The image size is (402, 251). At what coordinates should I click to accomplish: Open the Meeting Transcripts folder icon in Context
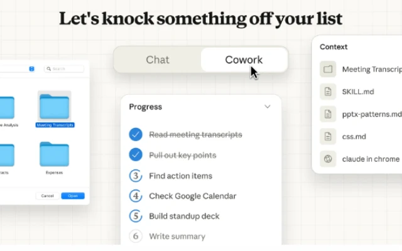point(328,70)
